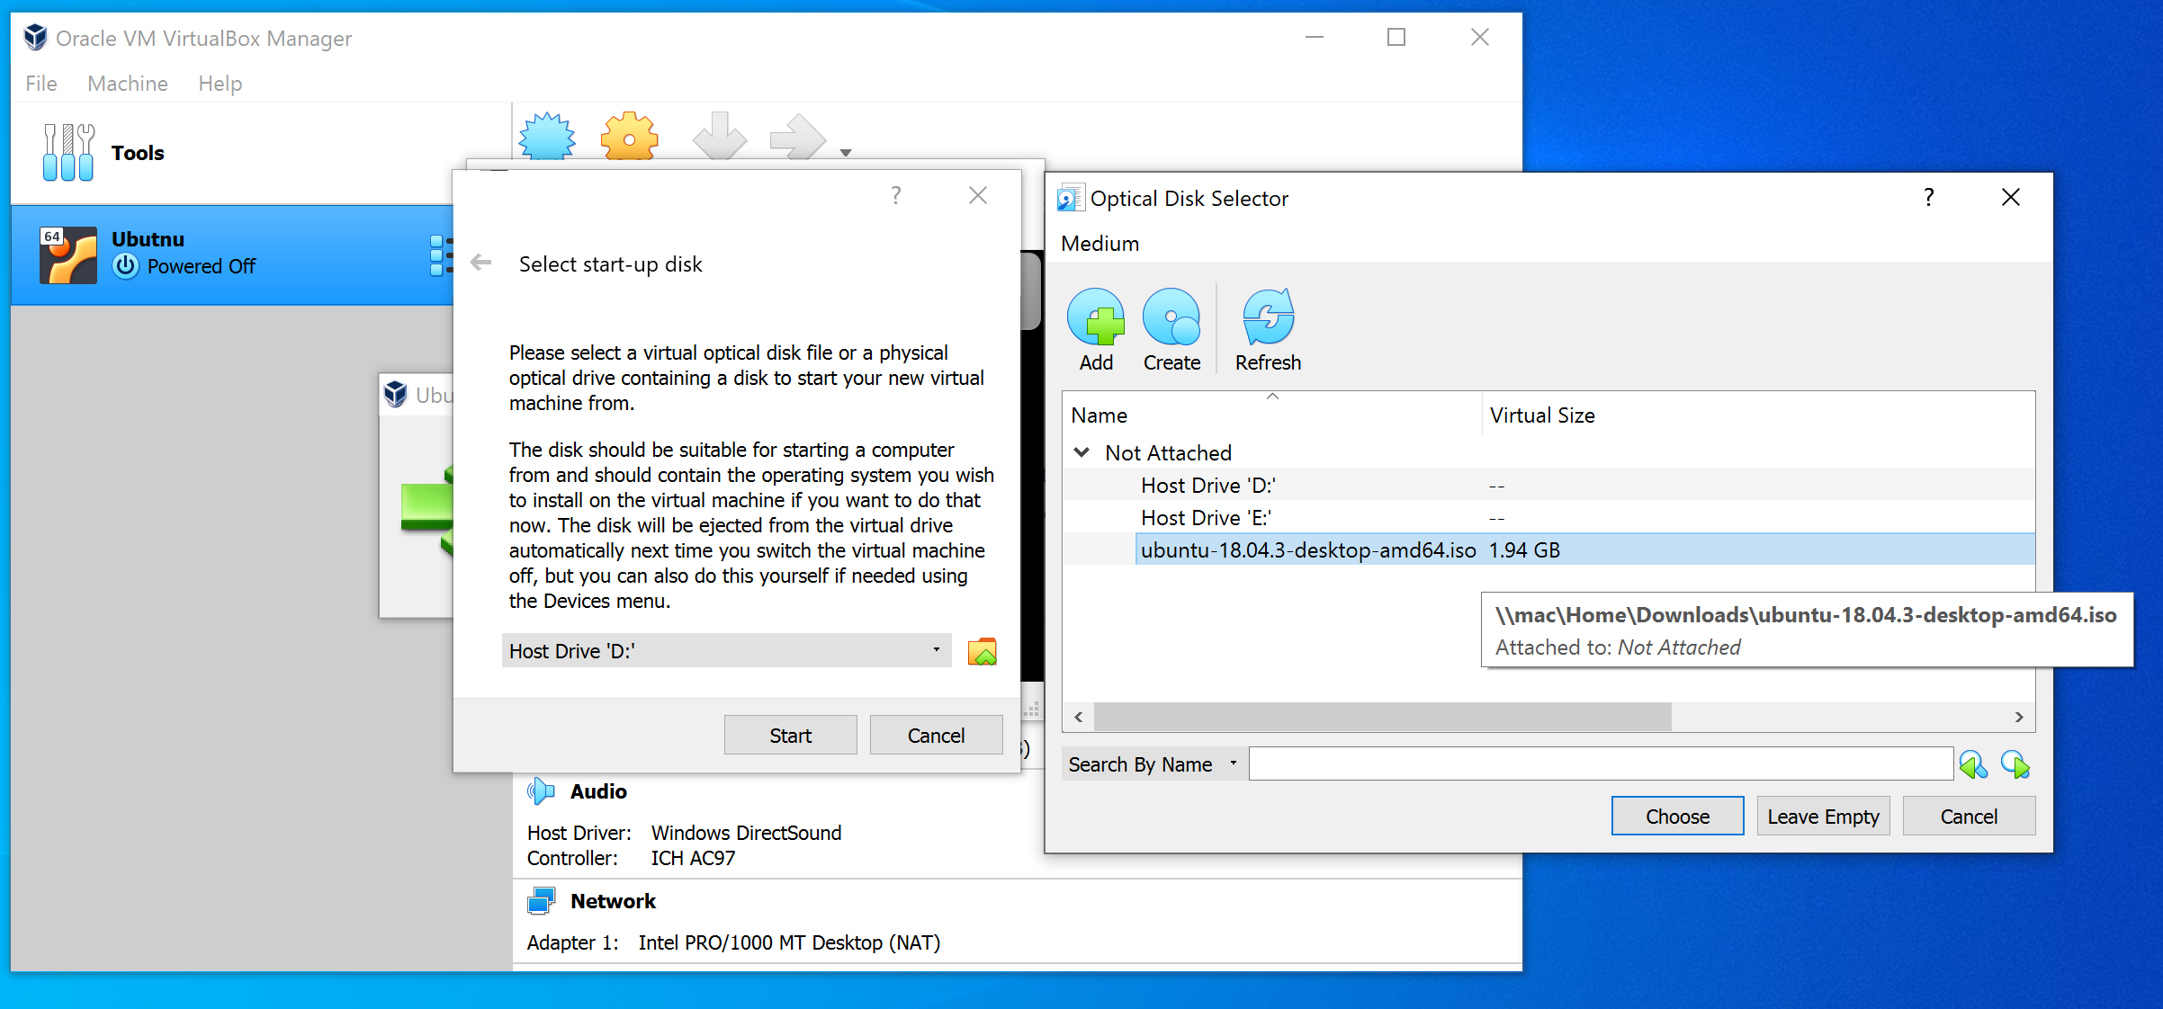
Task: Sort list by the Name column header
Action: click(1271, 415)
